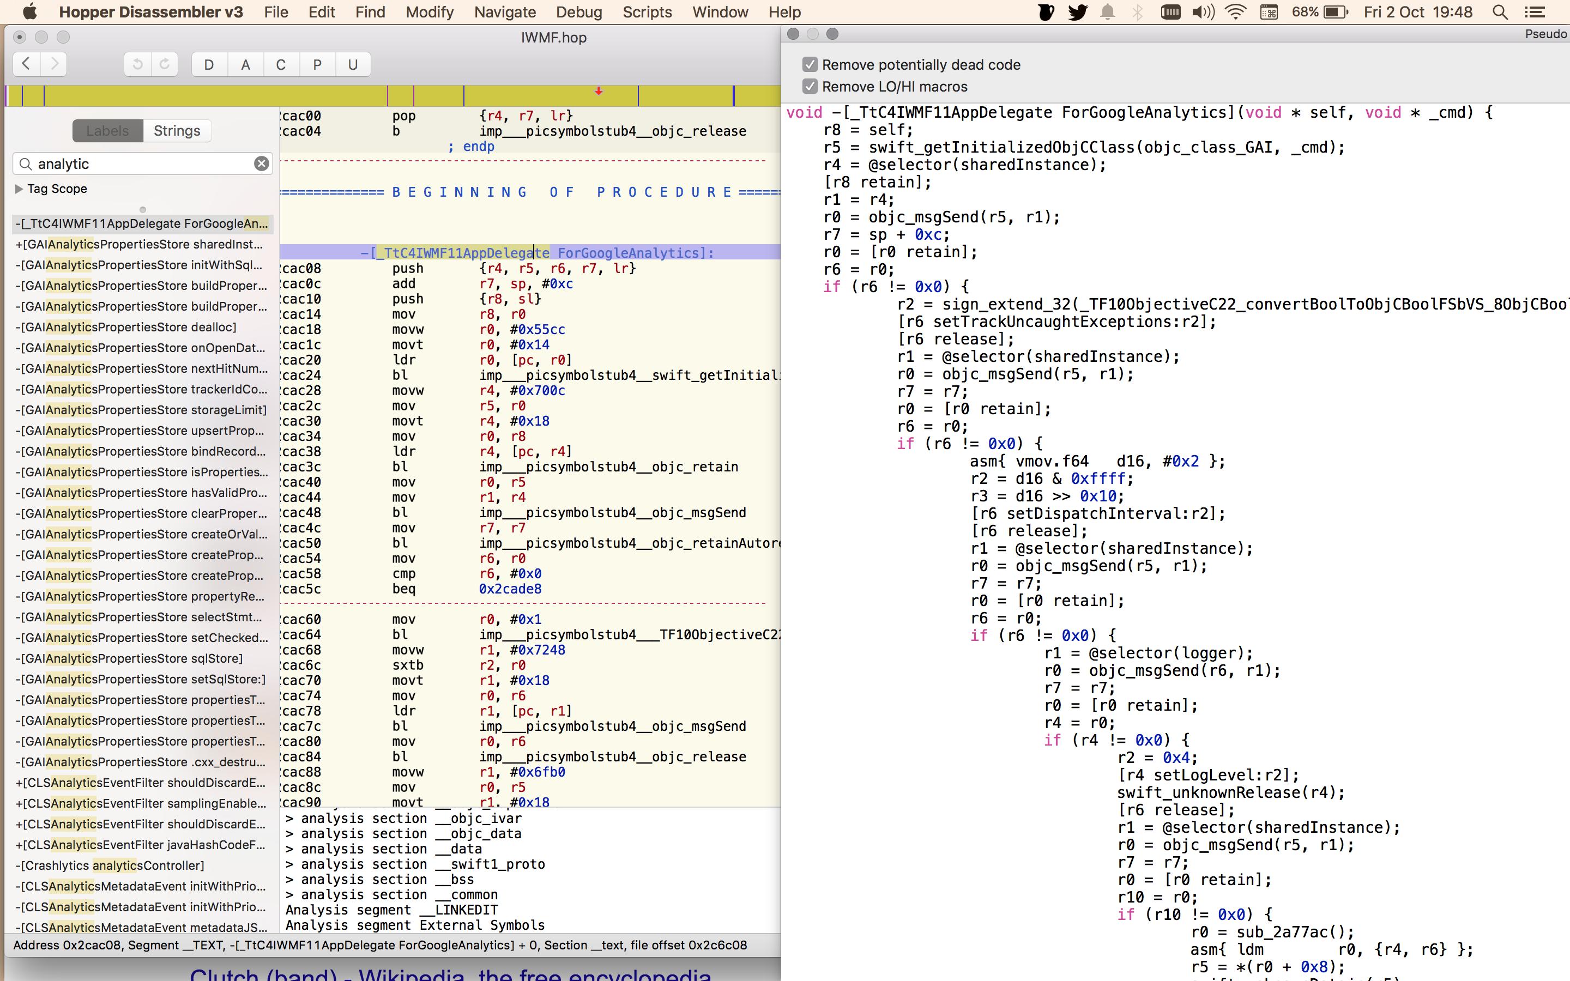Toggle Remove potentially dead code checkbox
Screen dimensions: 1570x981
(x=810, y=65)
